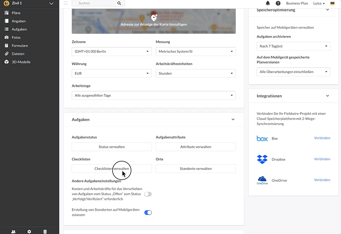341x234 pixels.
Task: Open the help question mark icon
Action: (x=278, y=3)
